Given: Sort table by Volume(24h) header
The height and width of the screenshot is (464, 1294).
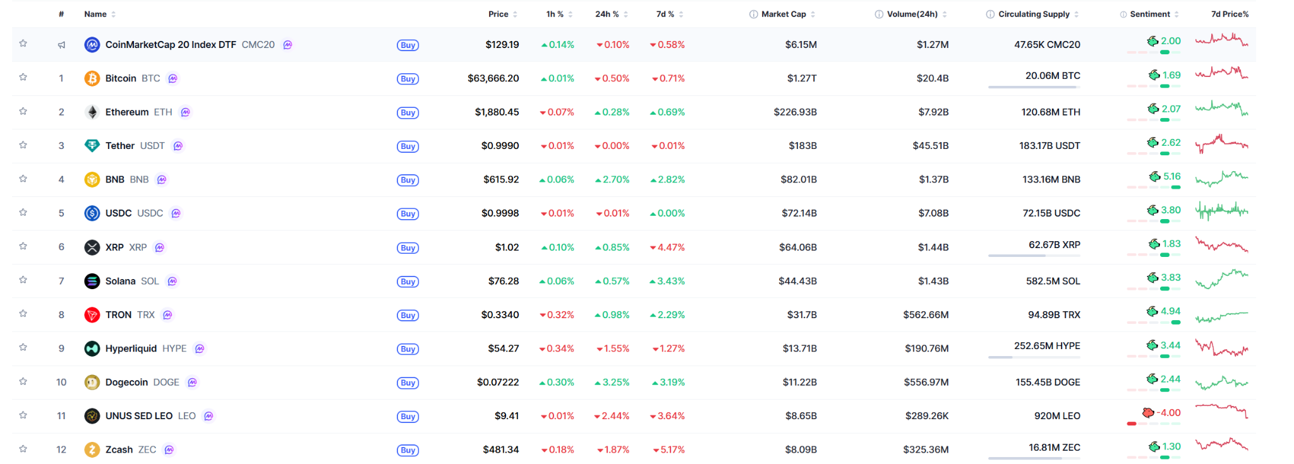Looking at the screenshot, I should (917, 14).
